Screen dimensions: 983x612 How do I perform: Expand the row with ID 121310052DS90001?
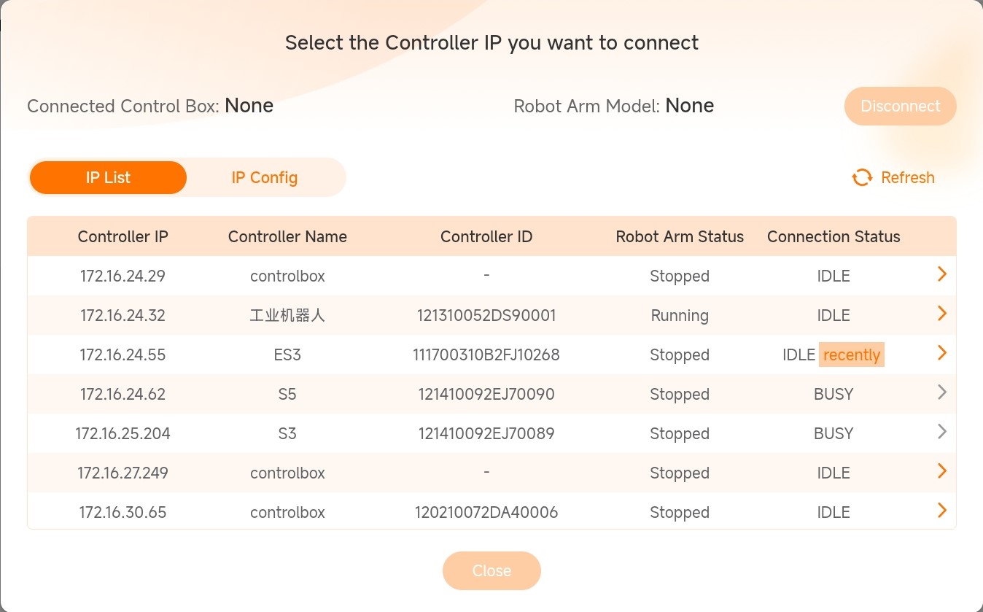pyautogui.click(x=941, y=313)
